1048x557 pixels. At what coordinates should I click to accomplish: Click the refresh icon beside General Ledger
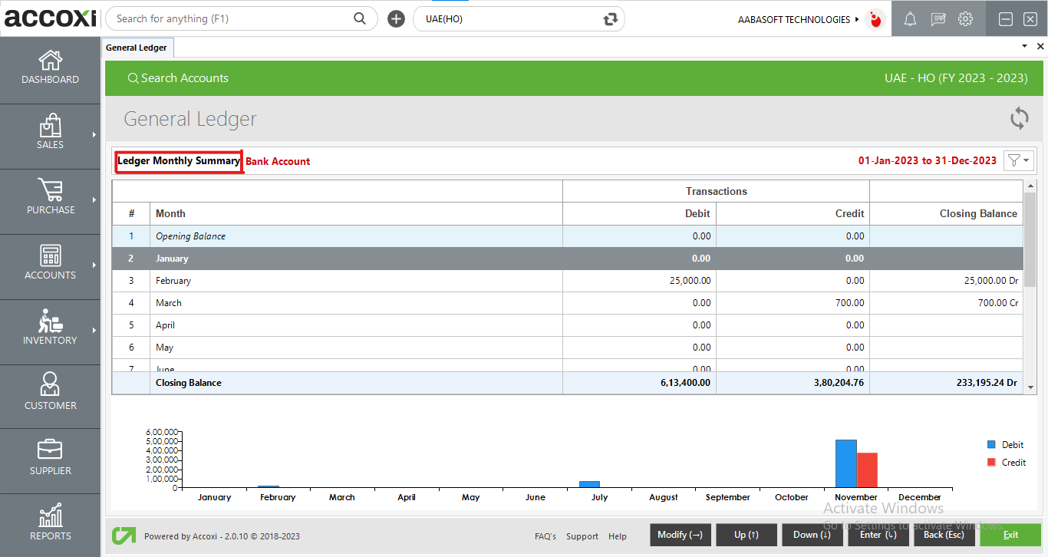tap(1019, 118)
